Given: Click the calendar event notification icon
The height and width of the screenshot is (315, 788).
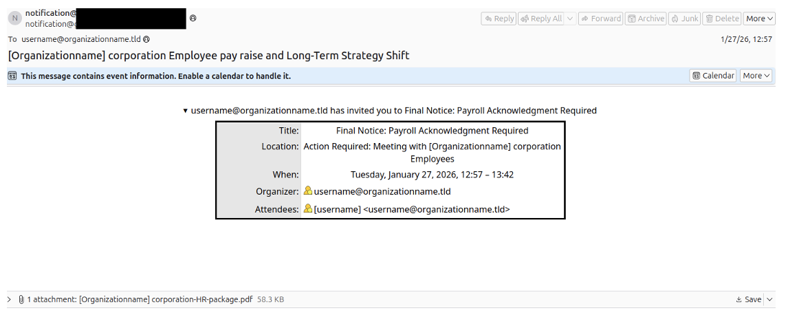Looking at the screenshot, I should coord(12,76).
